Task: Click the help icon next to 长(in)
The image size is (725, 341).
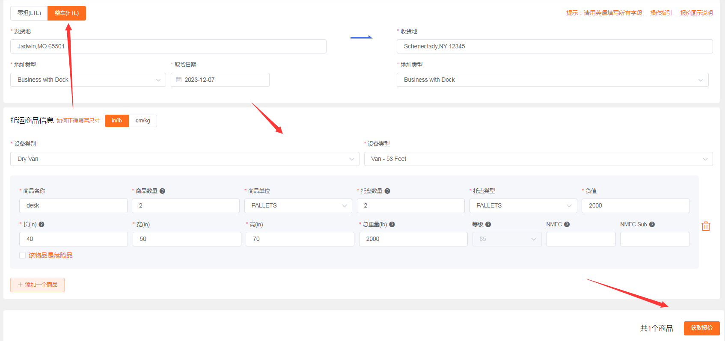Action: point(42,225)
